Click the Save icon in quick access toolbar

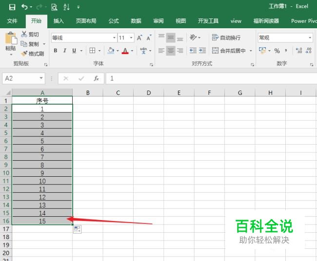coord(12,7)
